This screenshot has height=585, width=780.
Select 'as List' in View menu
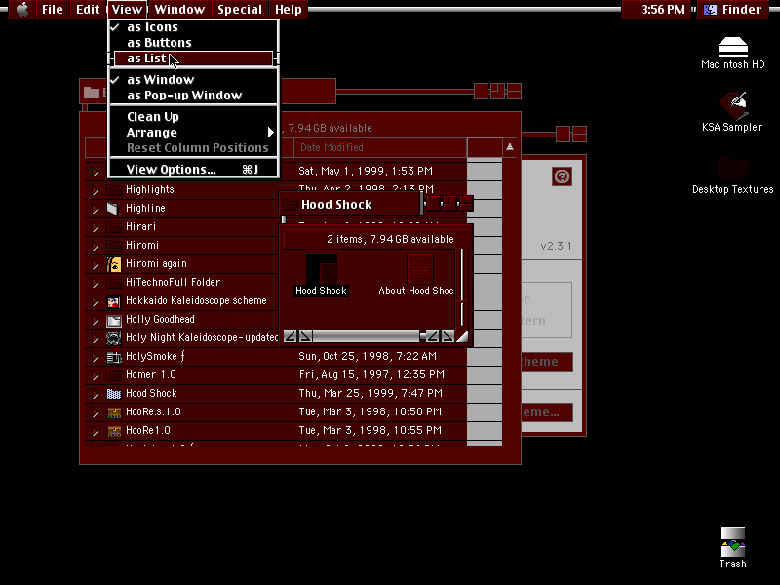(193, 58)
